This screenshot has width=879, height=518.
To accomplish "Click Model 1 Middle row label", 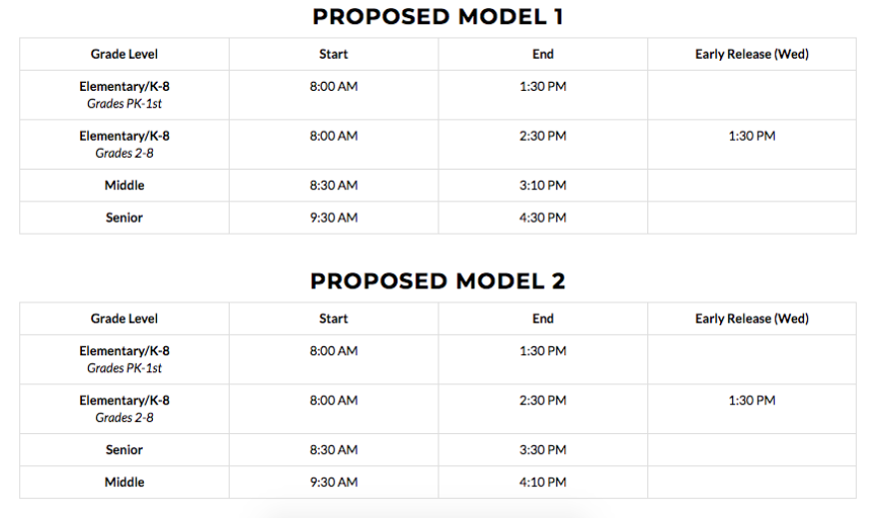I will (x=124, y=186).
